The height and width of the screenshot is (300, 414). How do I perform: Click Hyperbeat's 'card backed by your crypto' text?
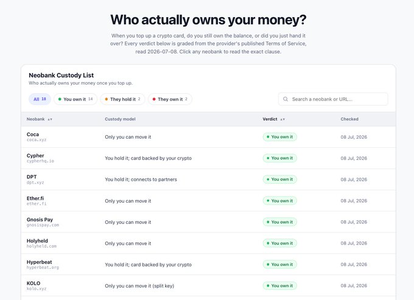pyautogui.click(x=161, y=265)
